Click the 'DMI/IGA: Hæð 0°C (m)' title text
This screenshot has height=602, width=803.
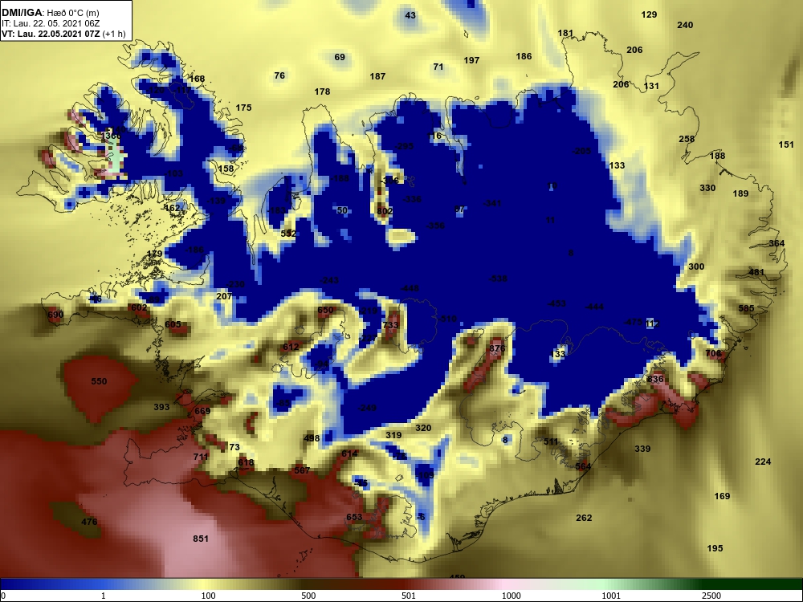[50, 13]
